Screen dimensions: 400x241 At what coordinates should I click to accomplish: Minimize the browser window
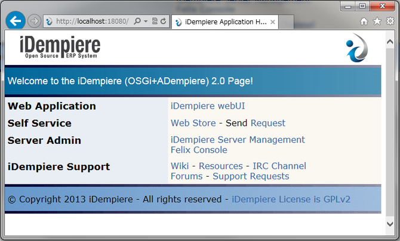pyautogui.click(x=347, y=6)
